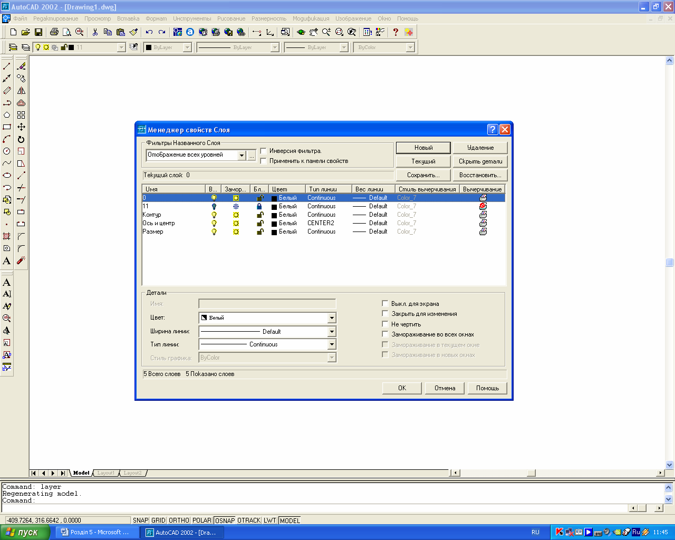675x540 pixels.
Task: Select the Multiline Text tool icon
Action: [x=7, y=261]
